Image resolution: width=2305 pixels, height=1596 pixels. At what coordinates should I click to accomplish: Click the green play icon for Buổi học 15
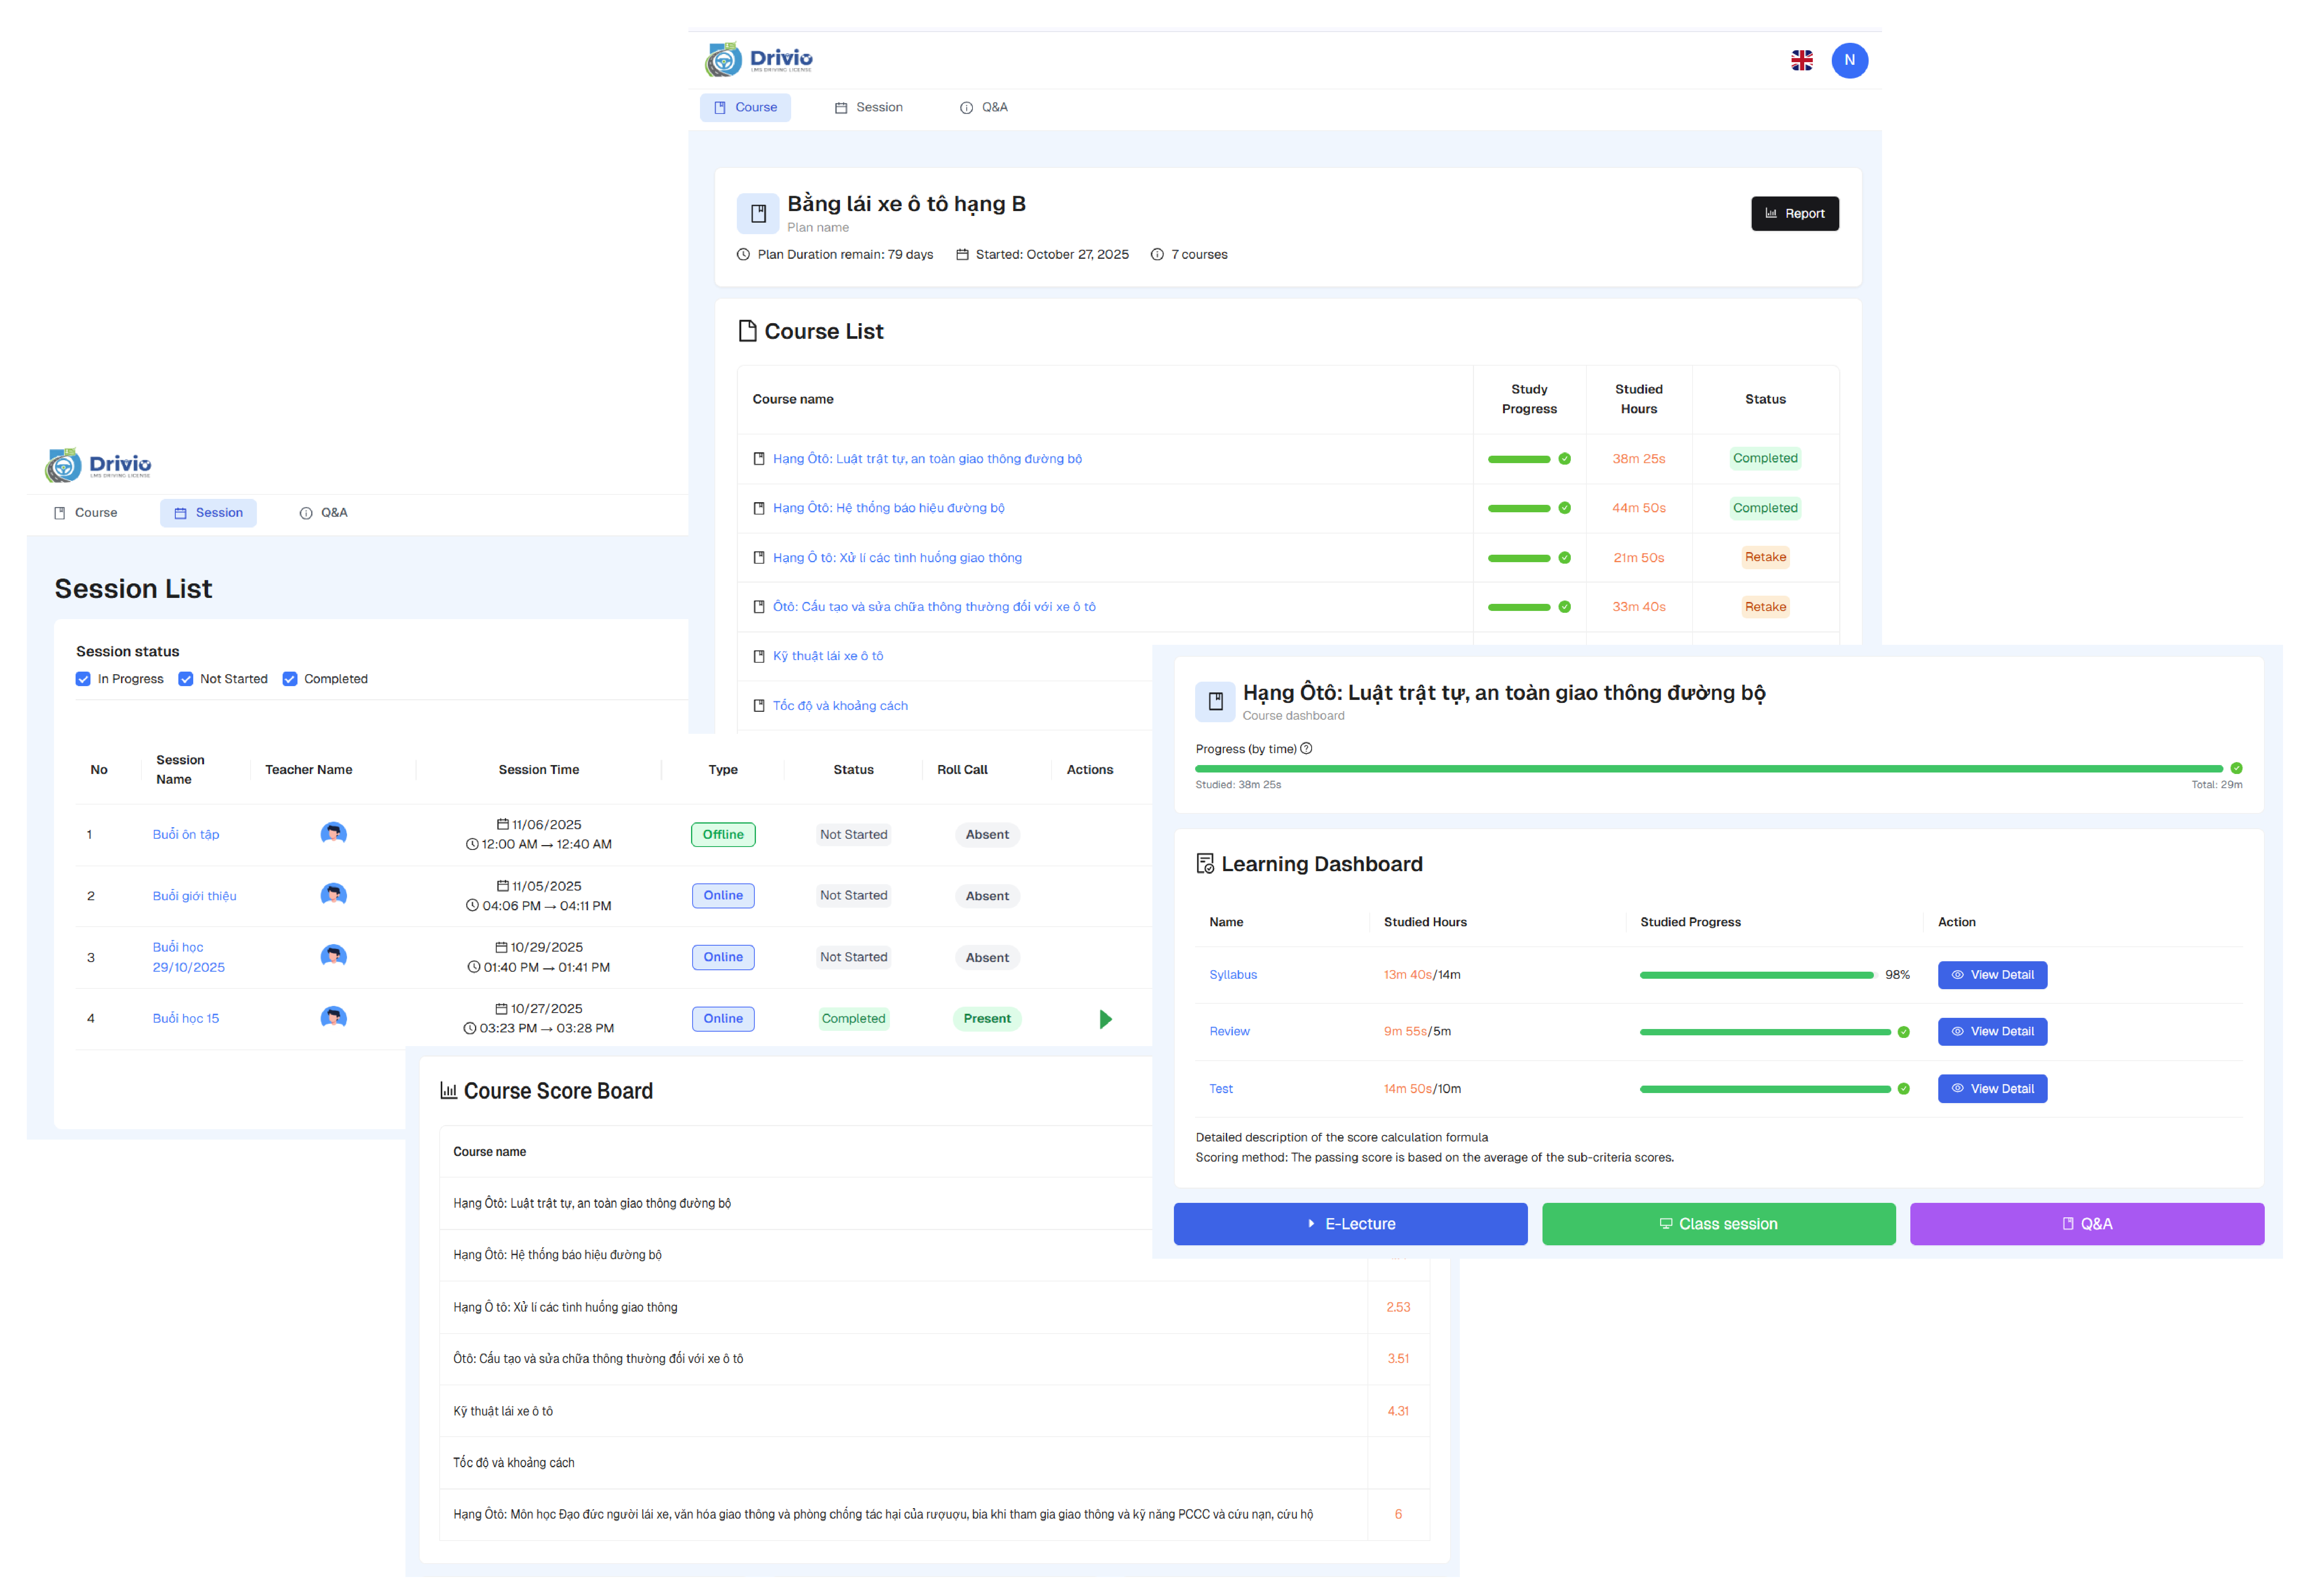(1105, 1019)
